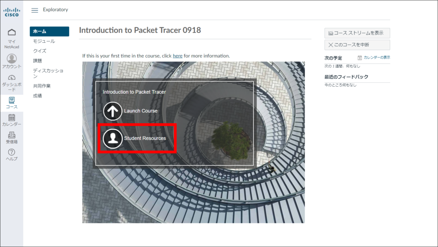
Task: Click the 最近のフィードバック heading
Action: click(x=346, y=77)
